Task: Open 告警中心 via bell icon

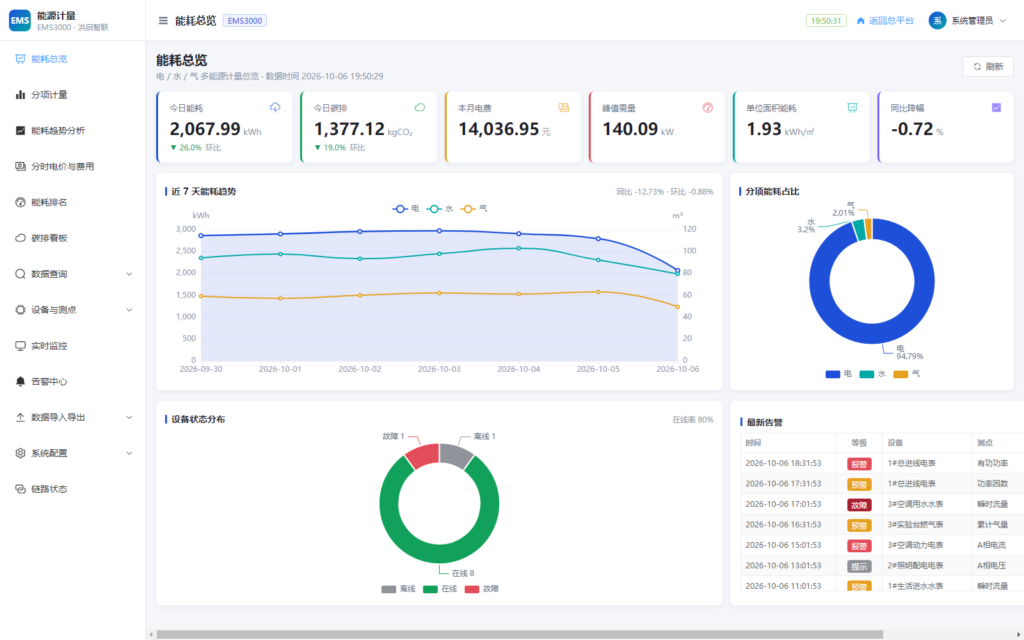Action: [x=20, y=381]
